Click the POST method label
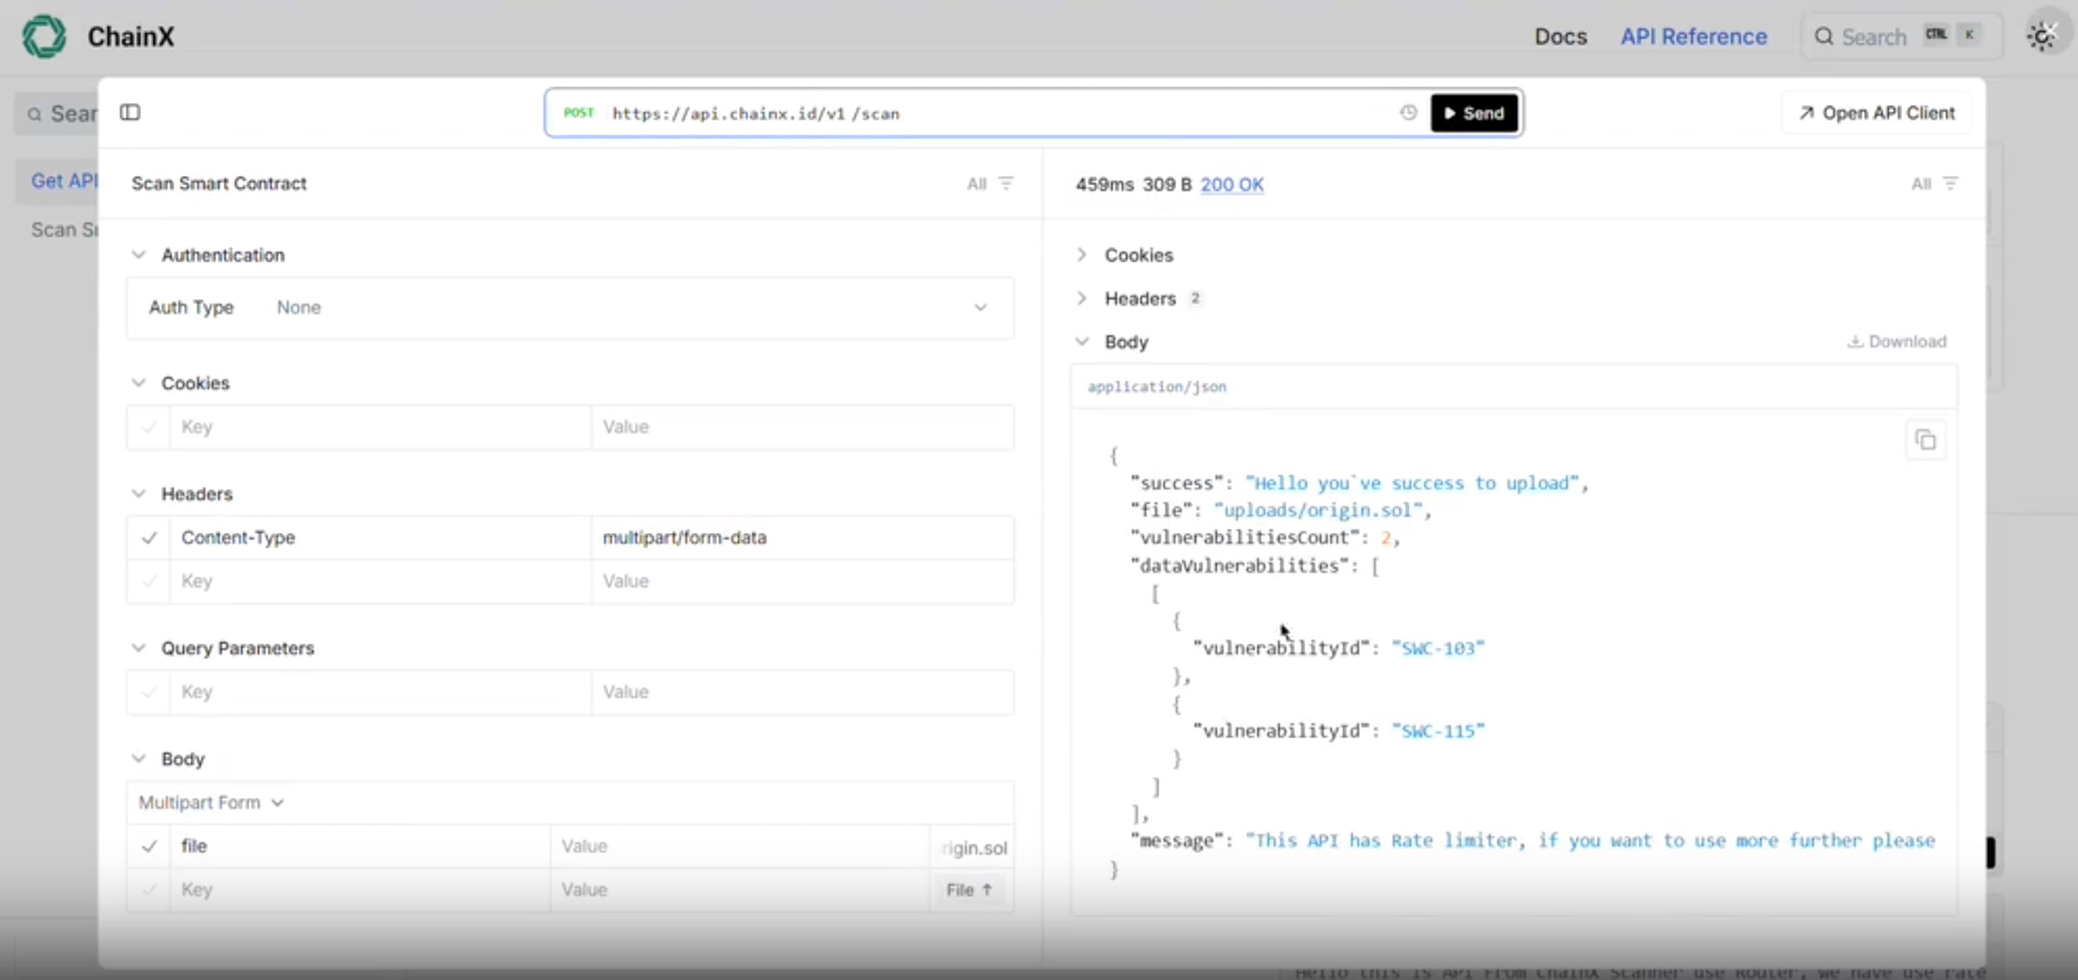 point(578,113)
